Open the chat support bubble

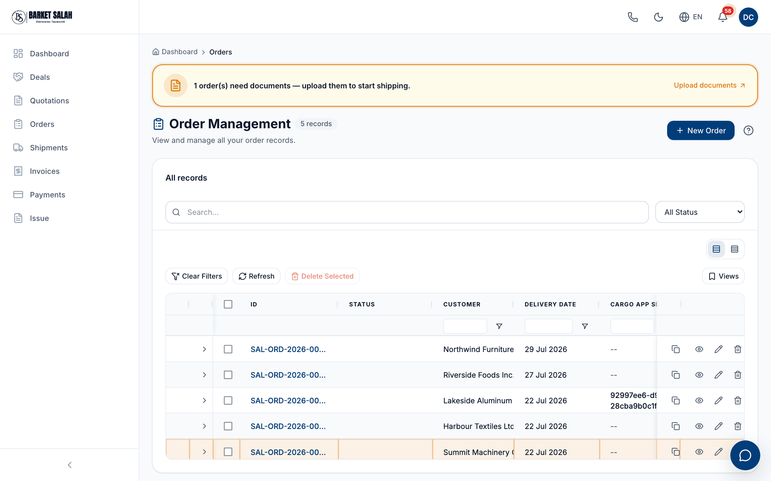(745, 455)
